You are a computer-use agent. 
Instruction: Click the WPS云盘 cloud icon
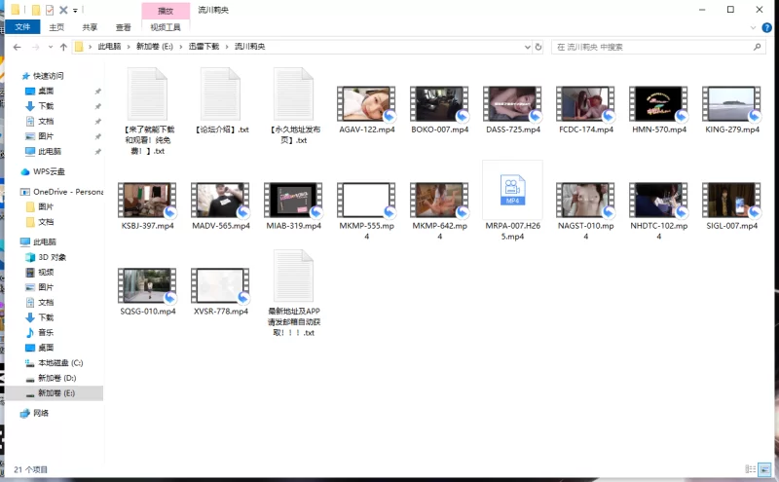(x=26, y=171)
